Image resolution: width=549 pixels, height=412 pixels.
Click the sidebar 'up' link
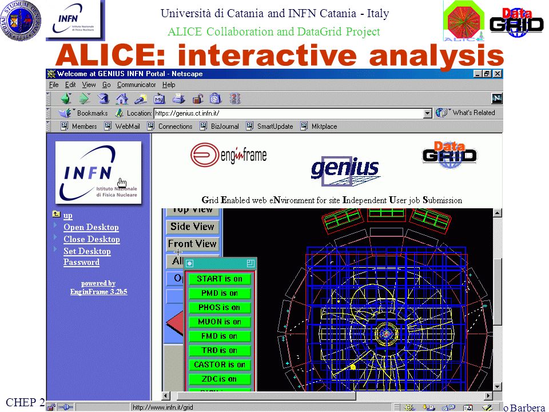pyautogui.click(x=68, y=216)
